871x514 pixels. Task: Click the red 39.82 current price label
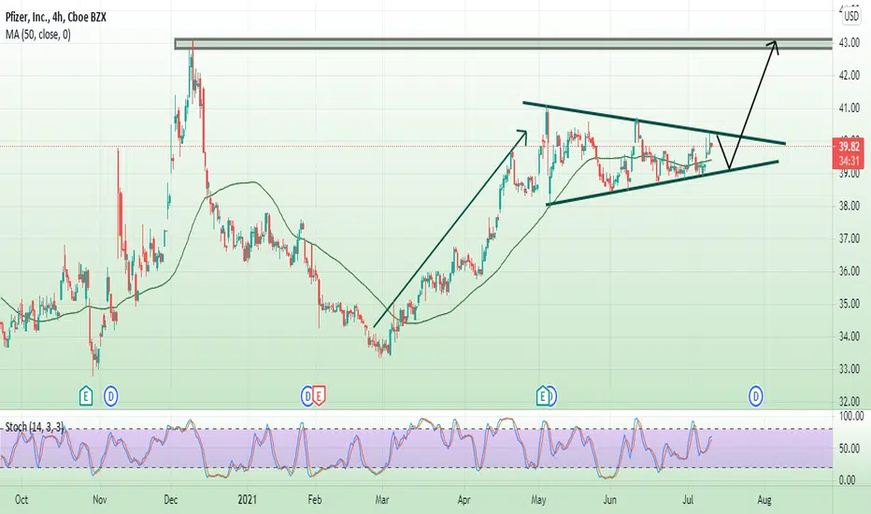click(850, 148)
